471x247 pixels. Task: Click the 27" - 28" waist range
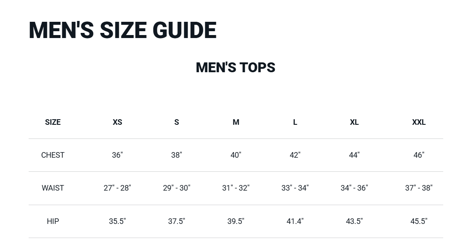118,188
